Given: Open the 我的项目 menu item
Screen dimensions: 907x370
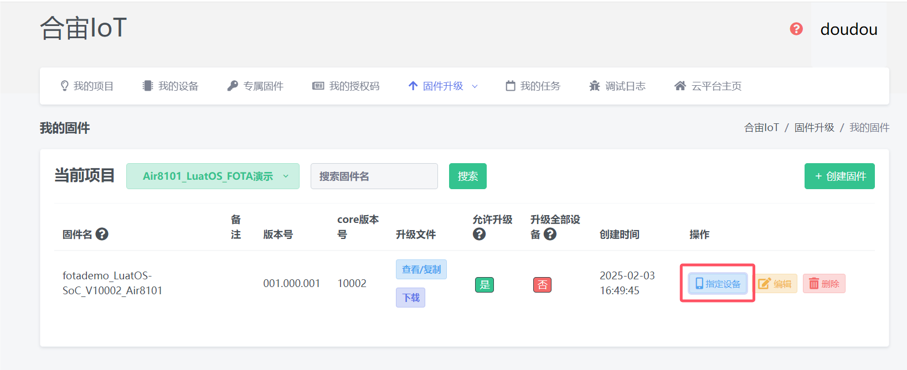Looking at the screenshot, I should (87, 86).
